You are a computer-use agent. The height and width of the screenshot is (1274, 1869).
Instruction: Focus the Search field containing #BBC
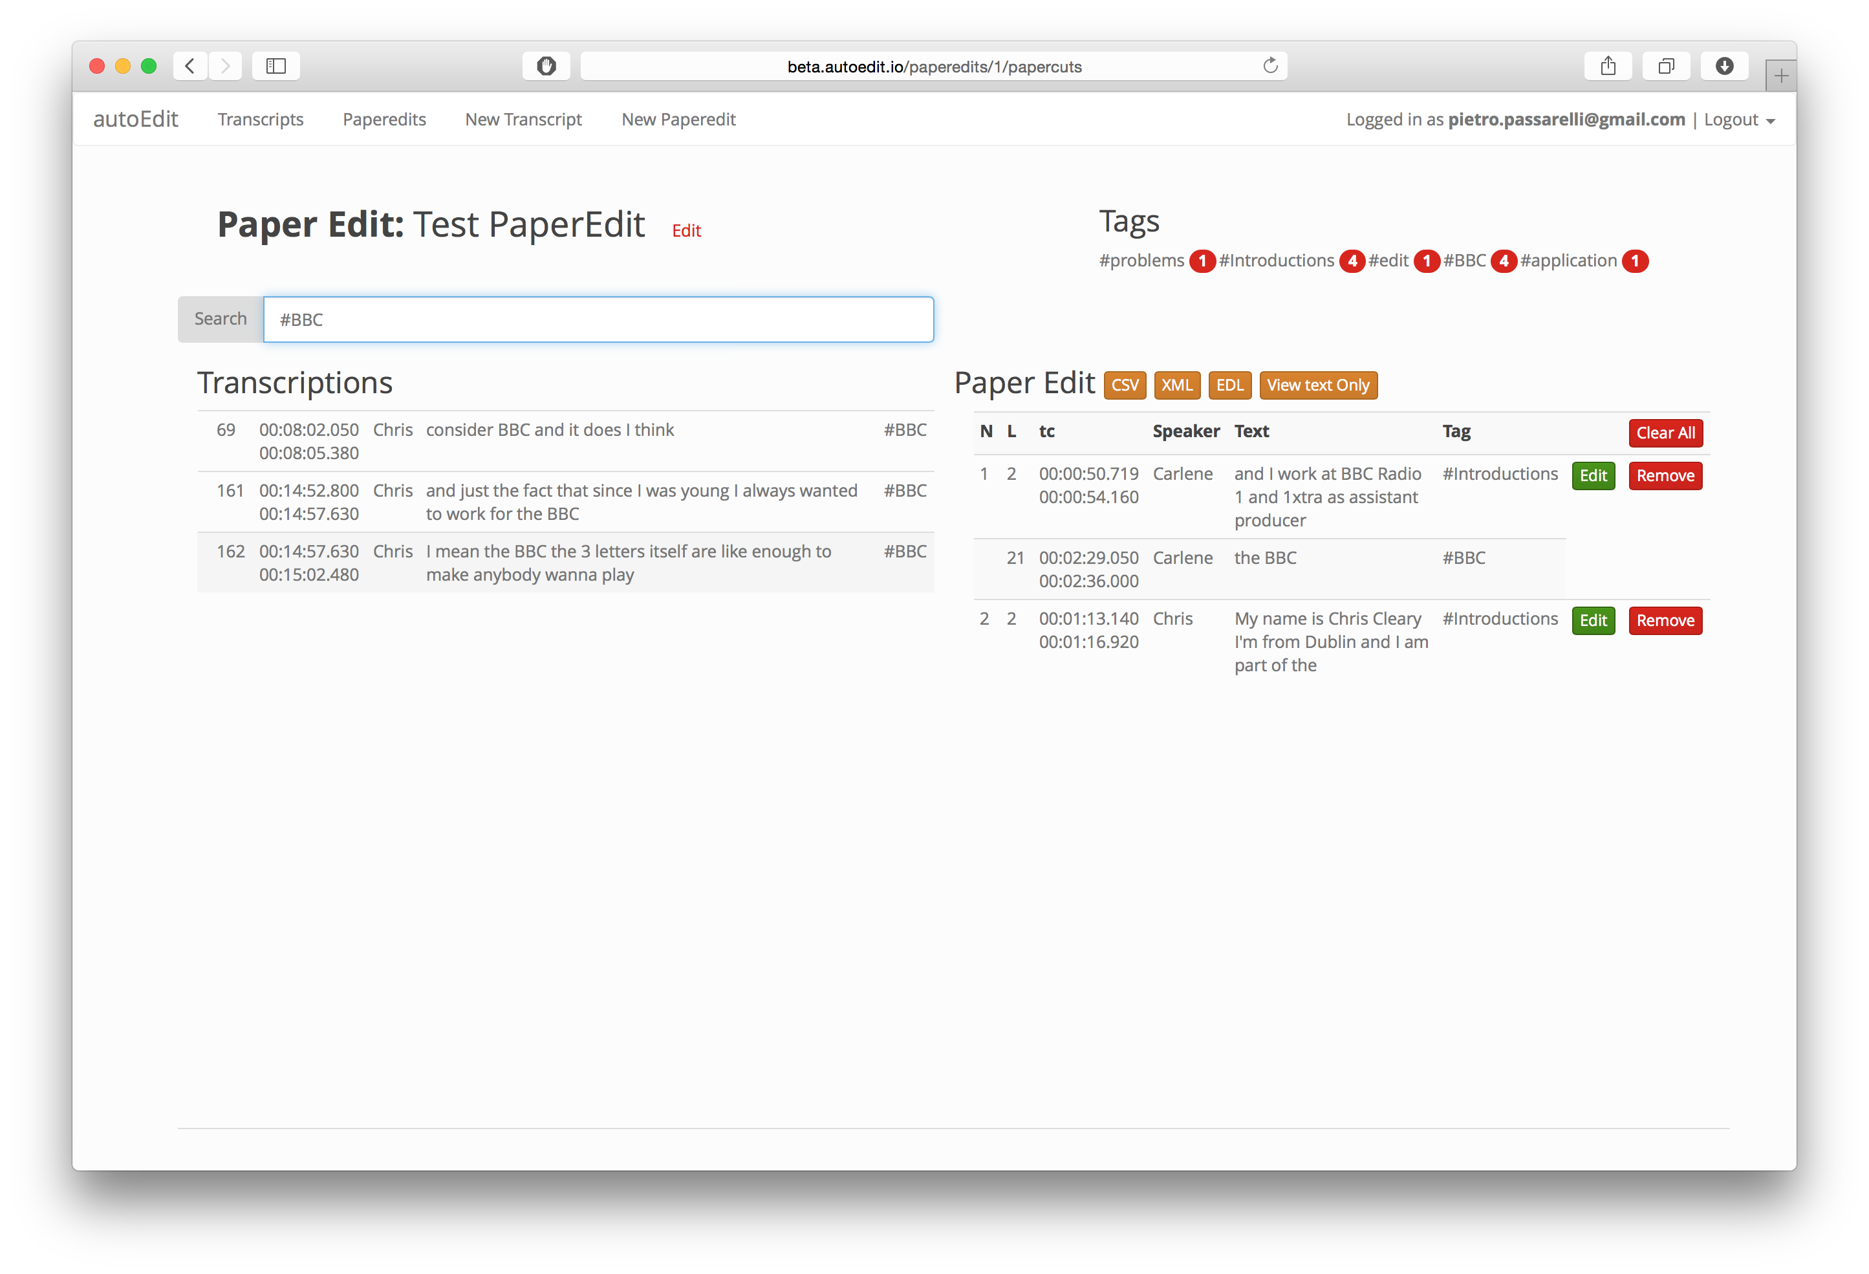598,319
